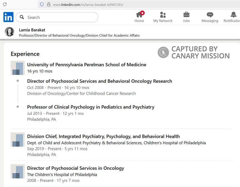240x187 pixels.
Task: Click the University of Pennsylvania company logo
Action: 18,68
